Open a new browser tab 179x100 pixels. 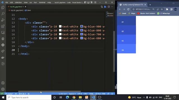pyautogui.click(x=150, y=5)
